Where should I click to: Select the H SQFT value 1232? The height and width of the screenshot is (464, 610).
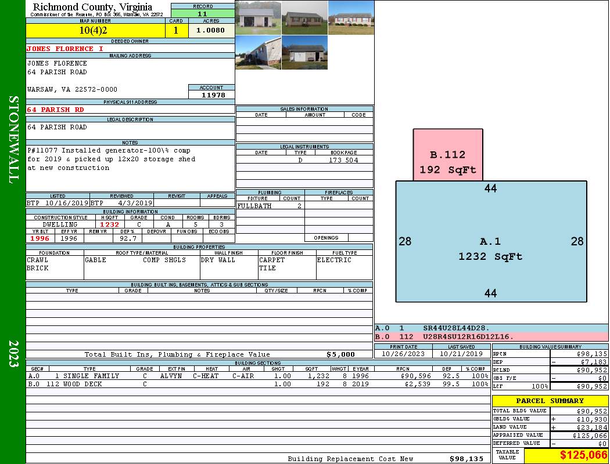(x=109, y=224)
